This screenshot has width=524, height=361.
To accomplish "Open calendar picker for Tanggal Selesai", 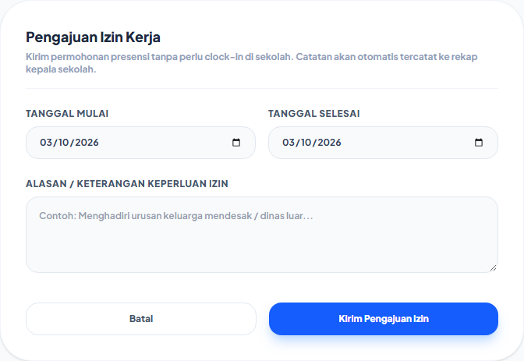I will click(x=479, y=143).
